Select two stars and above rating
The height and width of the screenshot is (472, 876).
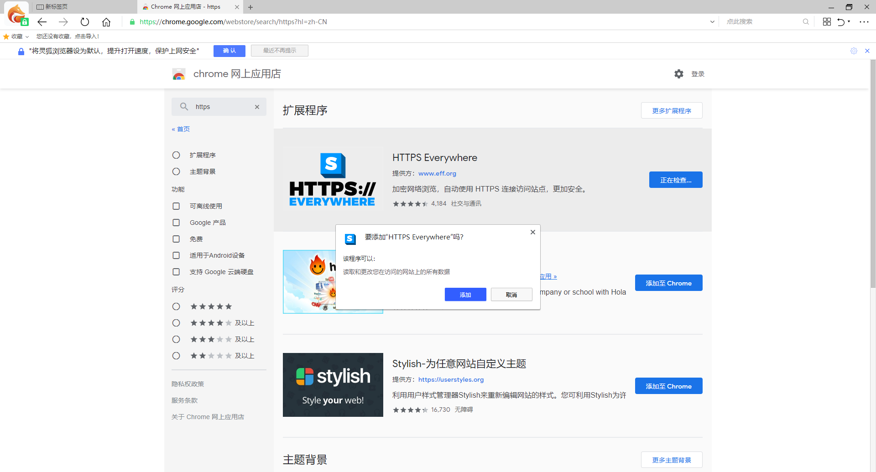(x=176, y=356)
